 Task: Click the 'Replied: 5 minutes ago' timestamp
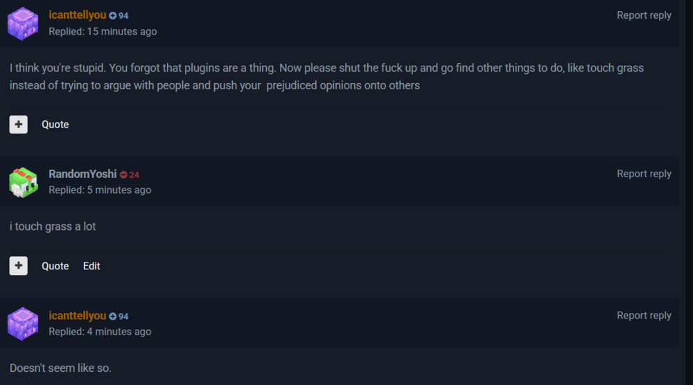pos(100,190)
